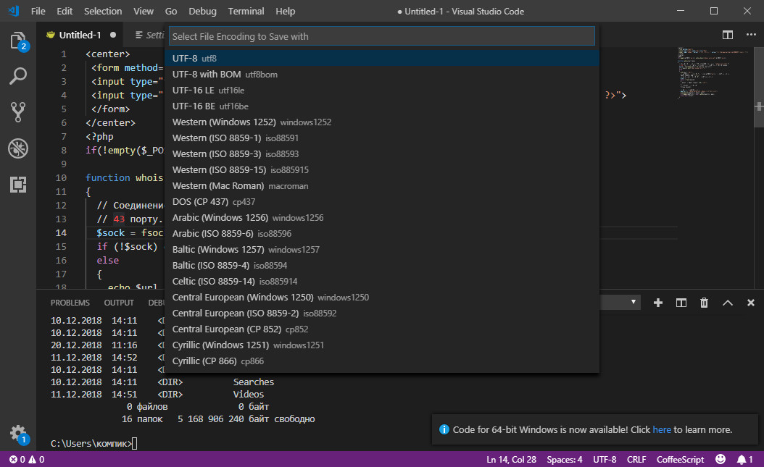Select Western (ISO 8859-3) encoding
The height and width of the screenshot is (467, 764).
pyautogui.click(x=382, y=153)
